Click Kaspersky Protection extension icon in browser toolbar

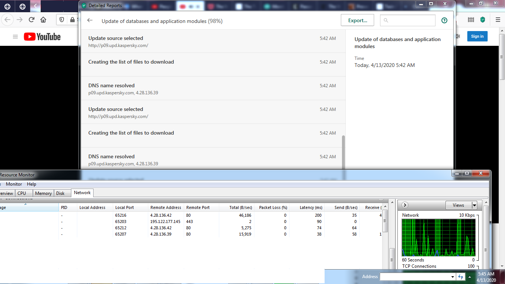(482, 20)
